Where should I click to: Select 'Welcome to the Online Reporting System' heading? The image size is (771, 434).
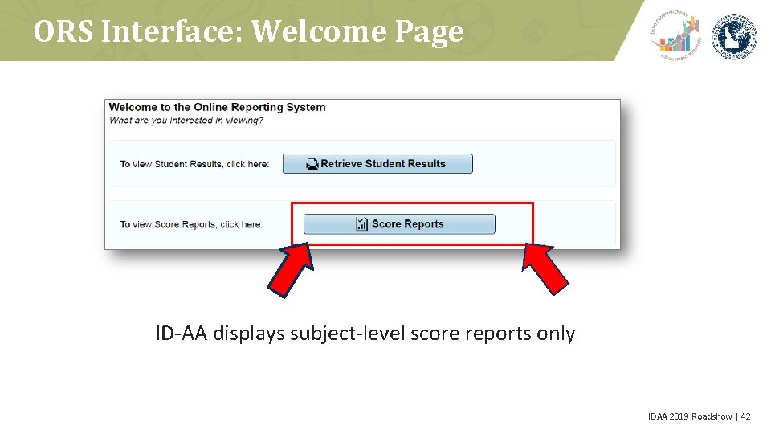pos(217,107)
